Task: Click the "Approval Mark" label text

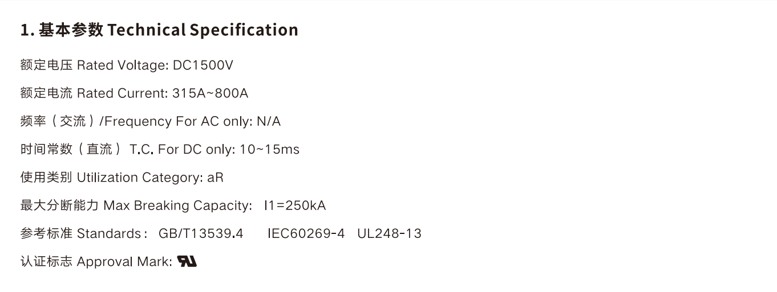Action: (124, 262)
